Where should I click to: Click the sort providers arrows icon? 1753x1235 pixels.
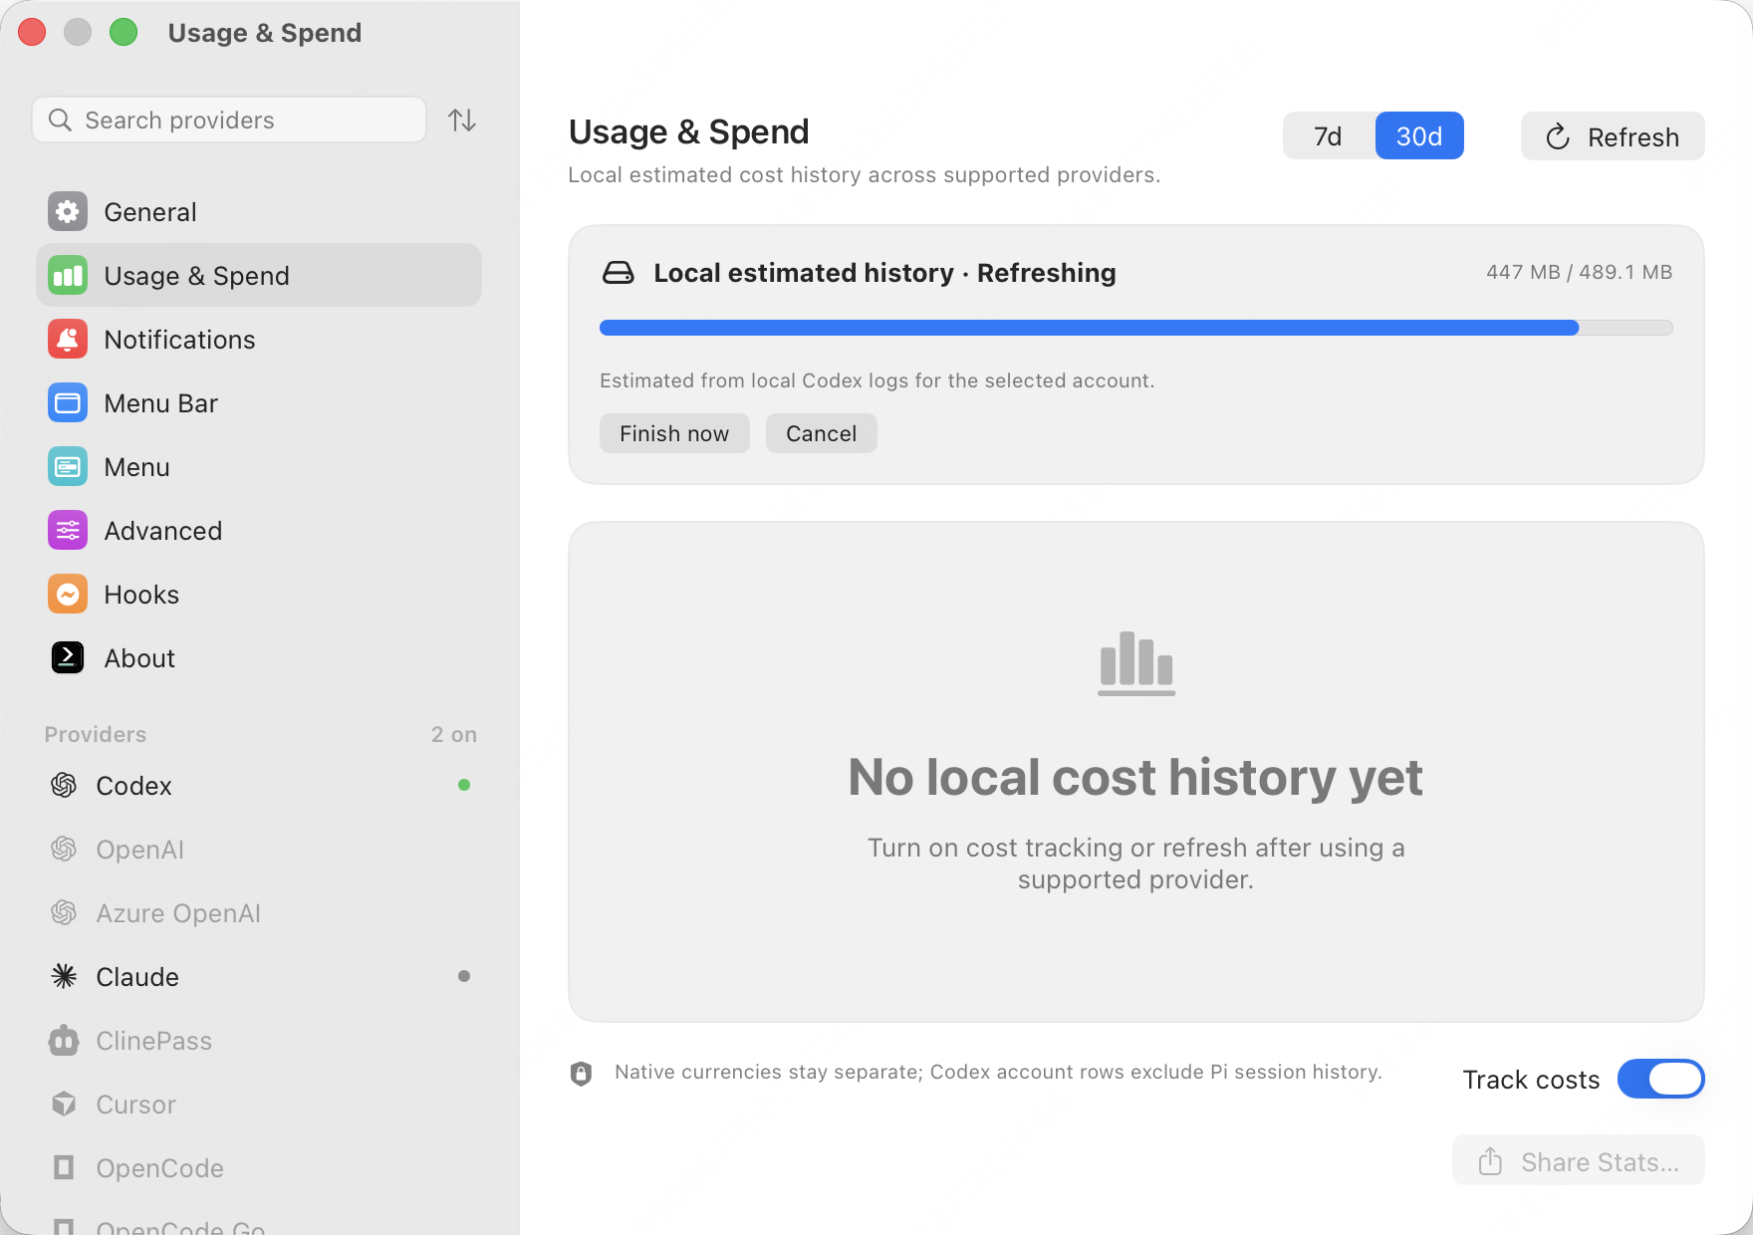461,121
